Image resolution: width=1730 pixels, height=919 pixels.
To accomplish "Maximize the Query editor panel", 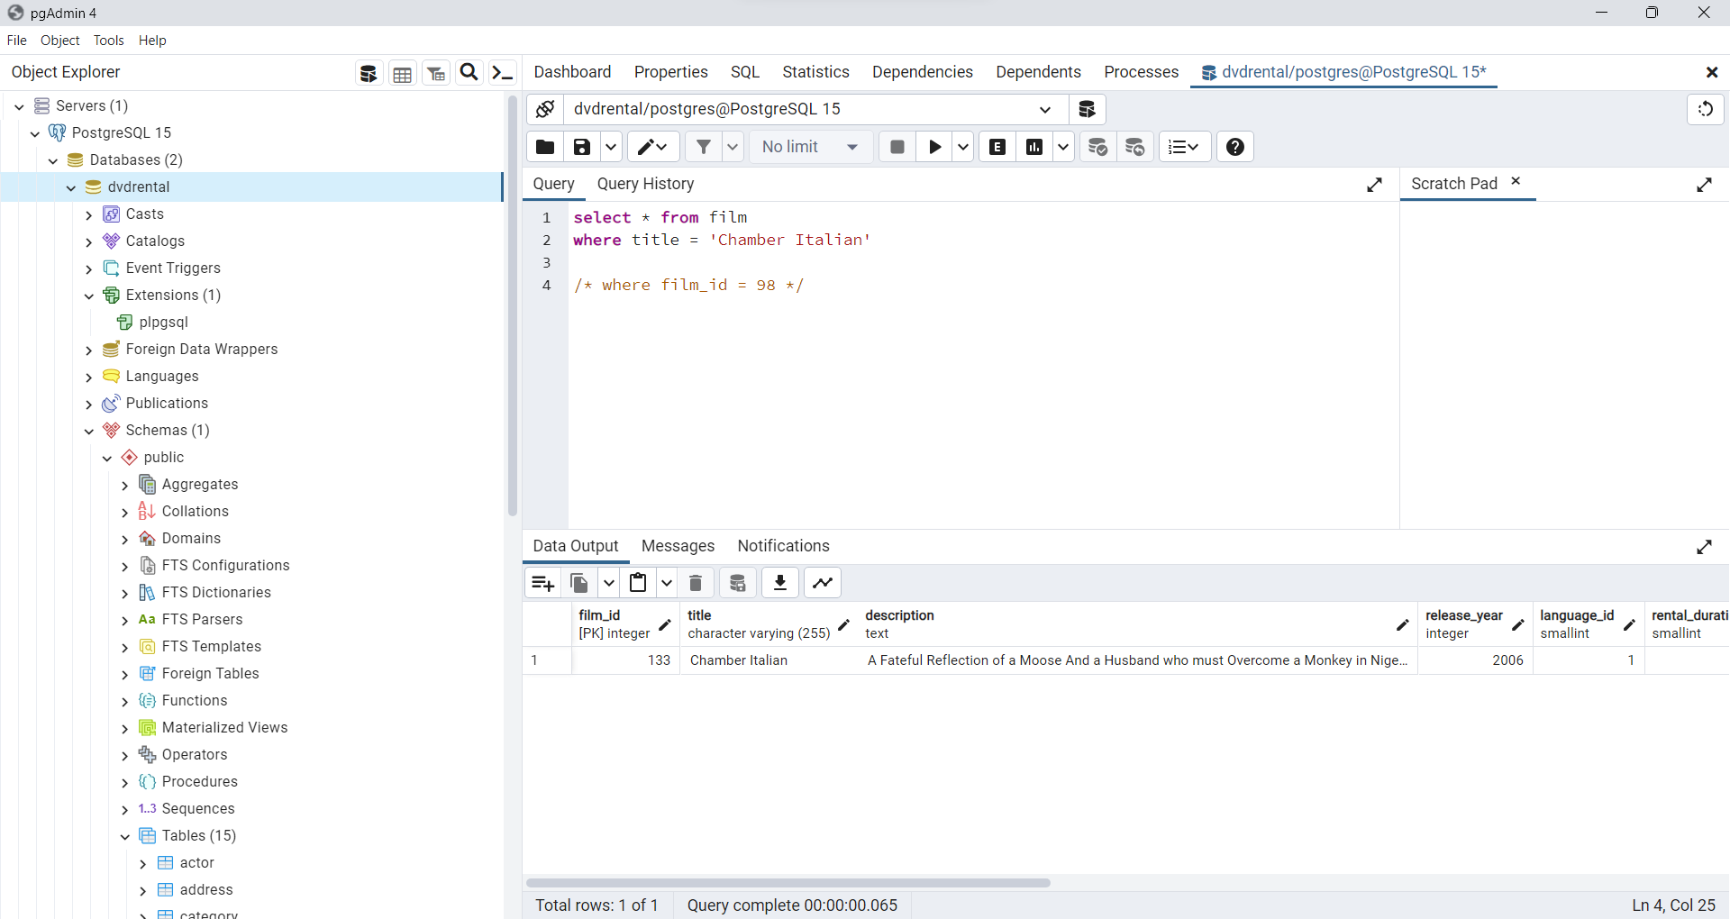I will pos(1374,185).
